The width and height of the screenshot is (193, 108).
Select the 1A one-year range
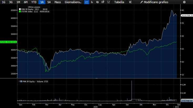point(42,2)
